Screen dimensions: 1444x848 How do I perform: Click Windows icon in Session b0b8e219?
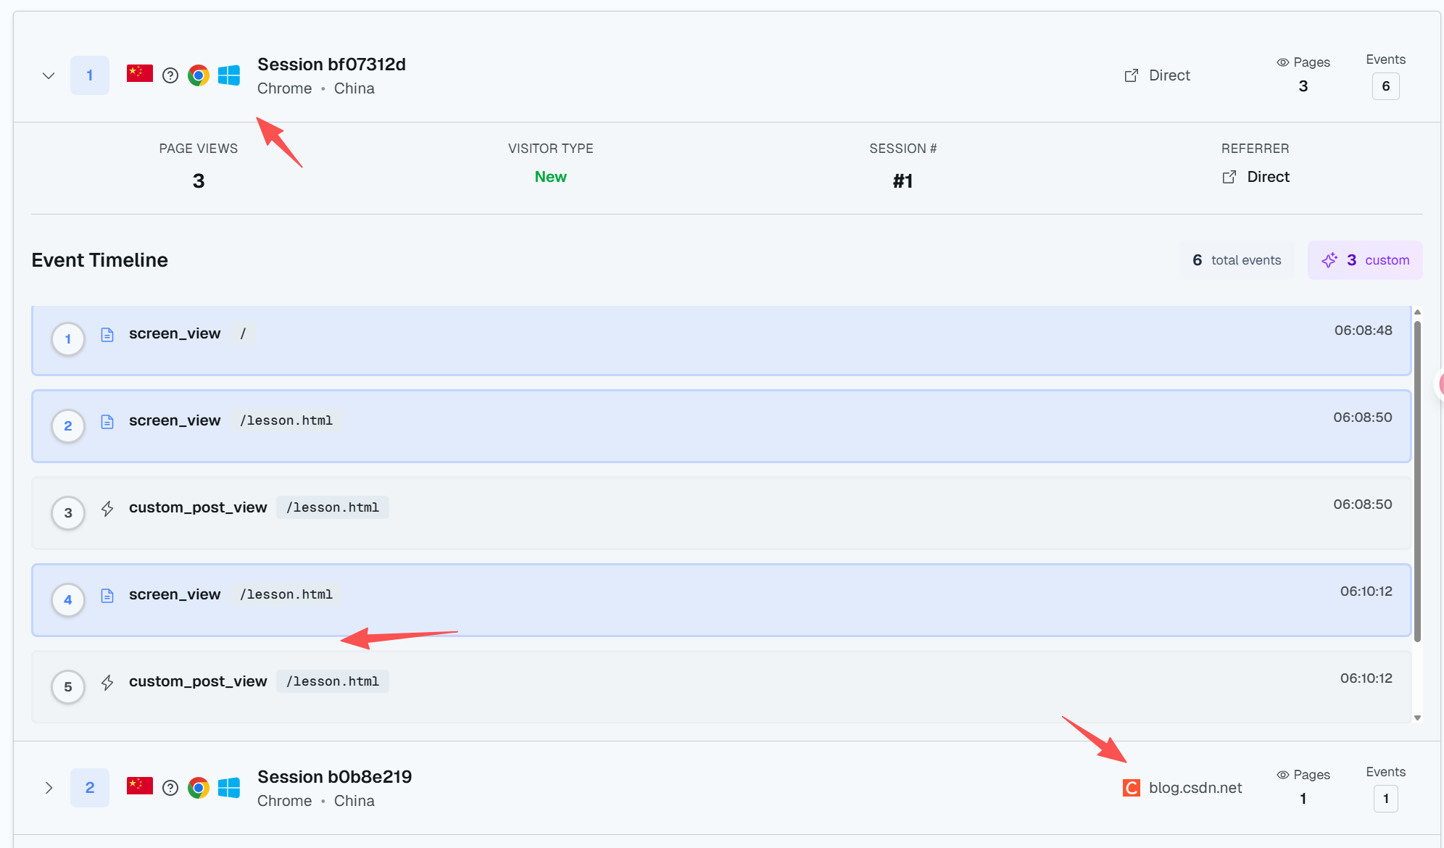tap(229, 788)
